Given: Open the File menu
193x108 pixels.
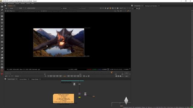Looking at the screenshot, I should (2, 3).
